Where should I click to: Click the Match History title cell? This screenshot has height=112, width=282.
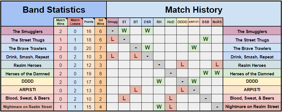pyautogui.click(x=194, y=10)
